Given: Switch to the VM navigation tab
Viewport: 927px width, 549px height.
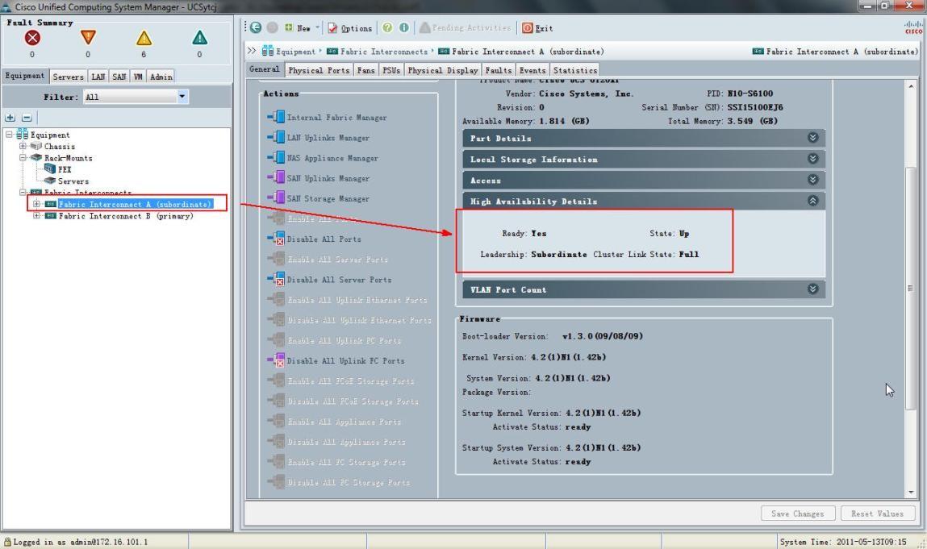Looking at the screenshot, I should [x=138, y=77].
